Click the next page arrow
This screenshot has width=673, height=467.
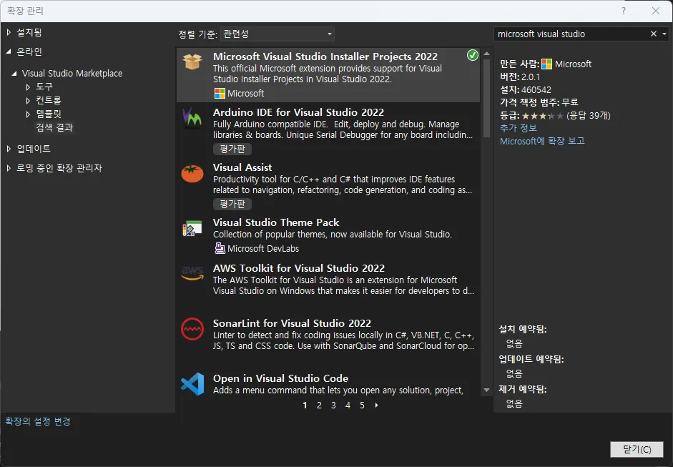(376, 405)
